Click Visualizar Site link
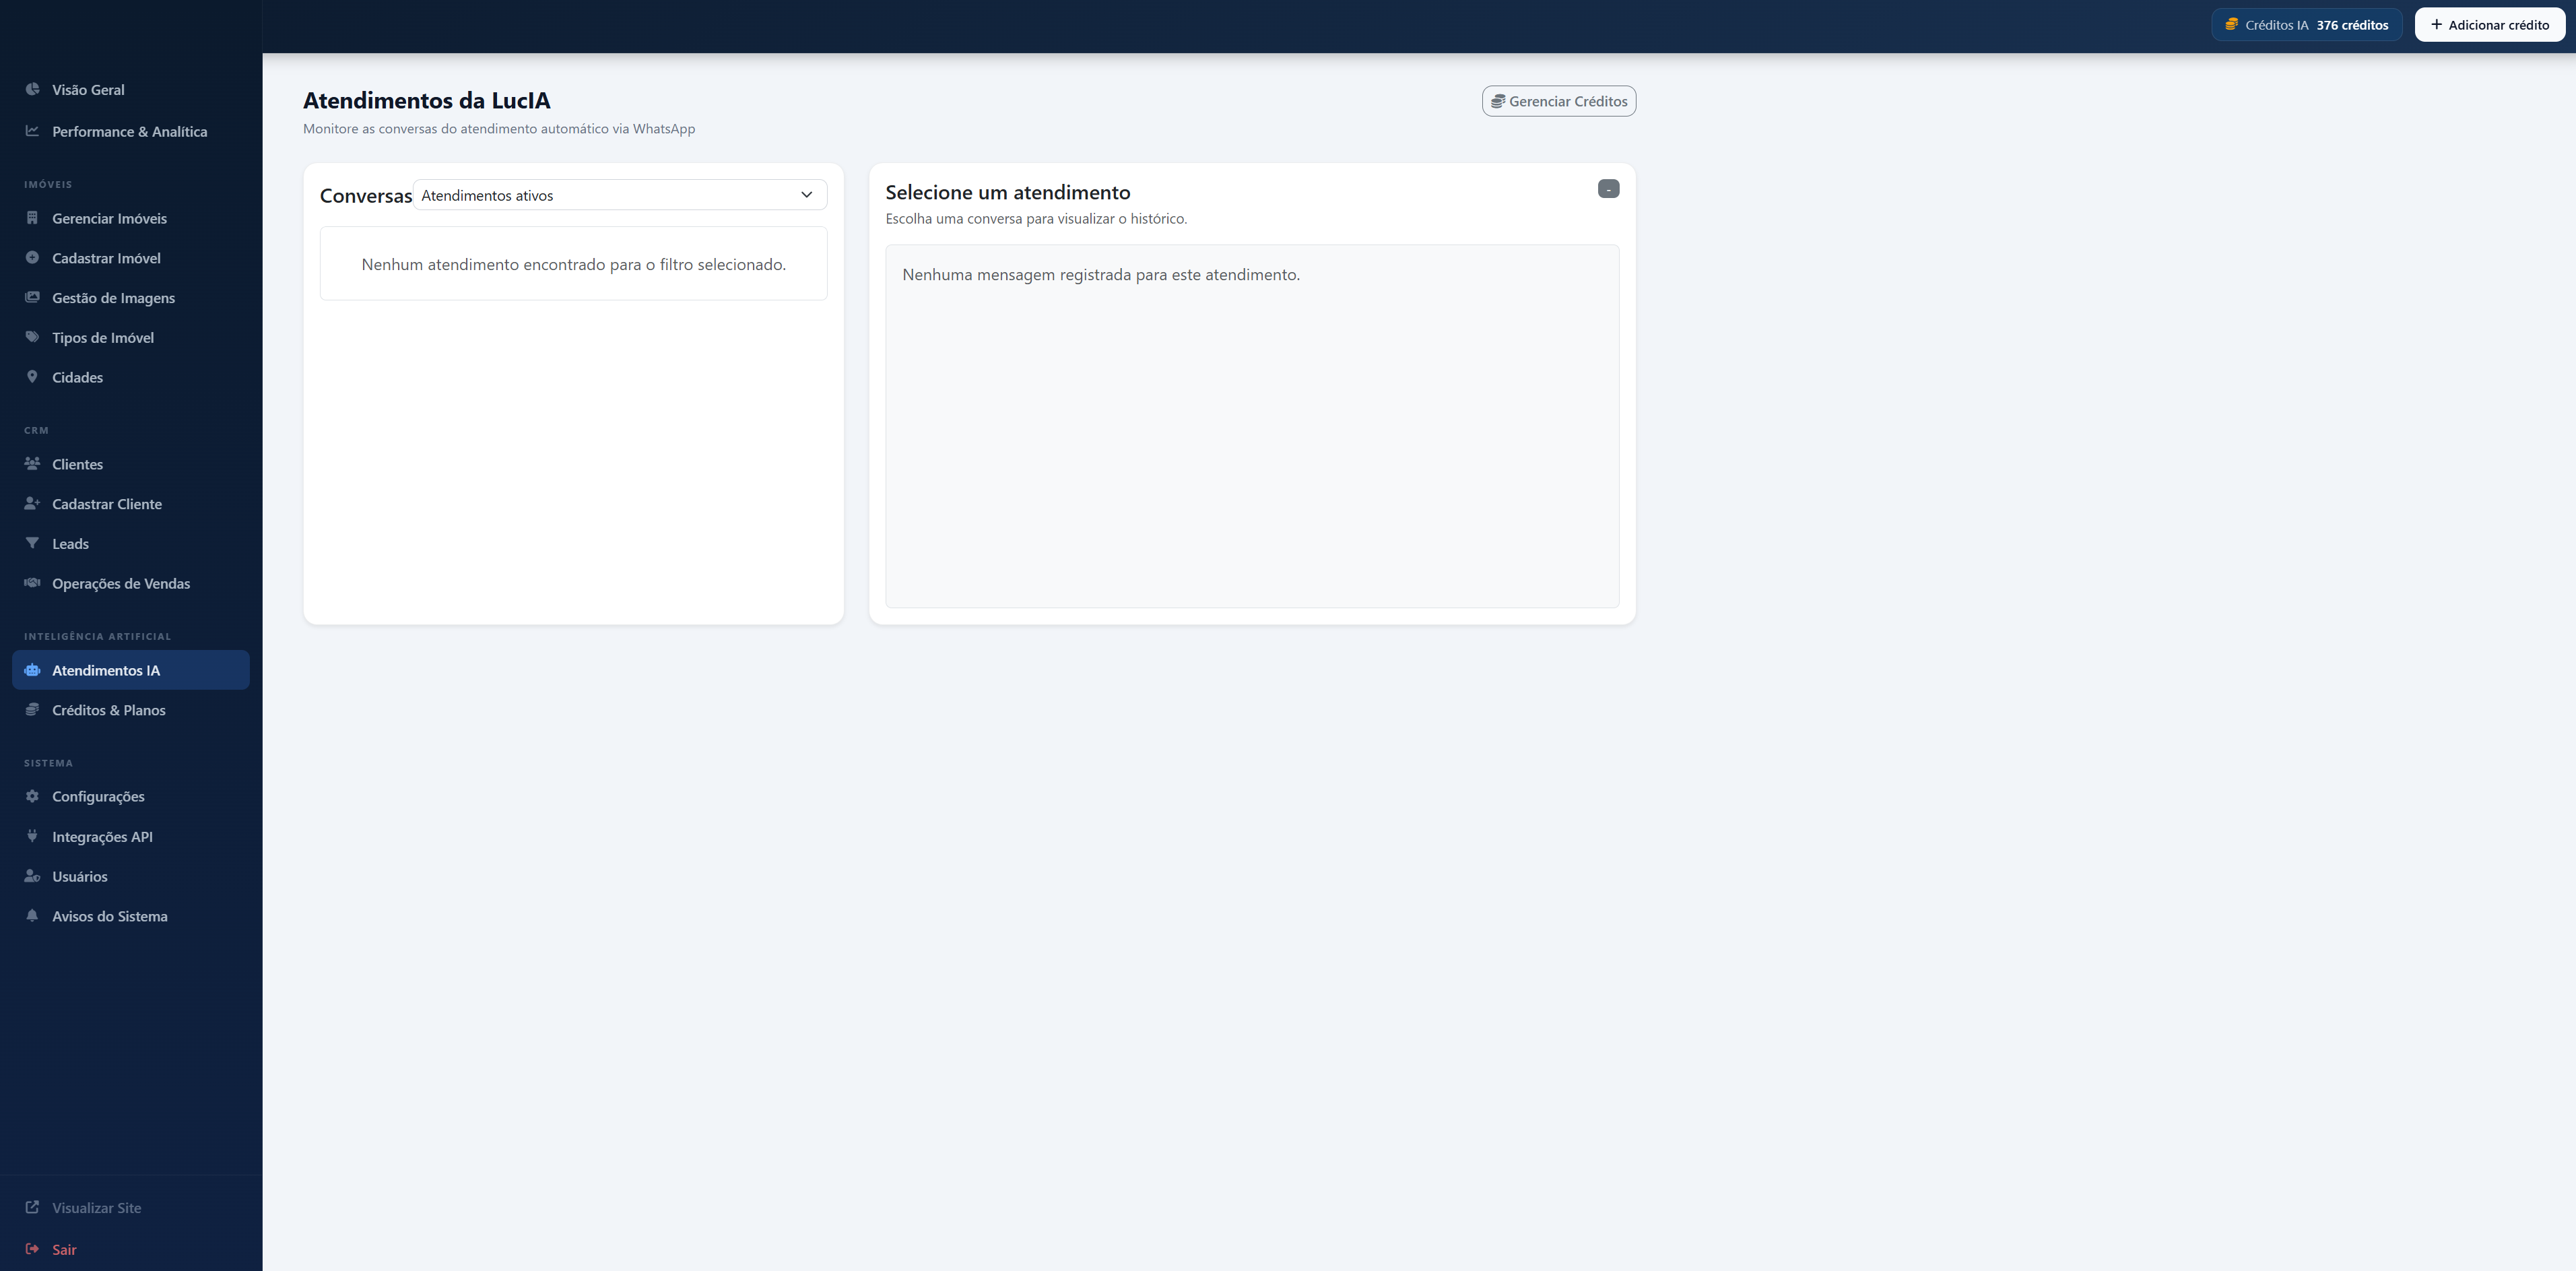 pyautogui.click(x=96, y=1208)
